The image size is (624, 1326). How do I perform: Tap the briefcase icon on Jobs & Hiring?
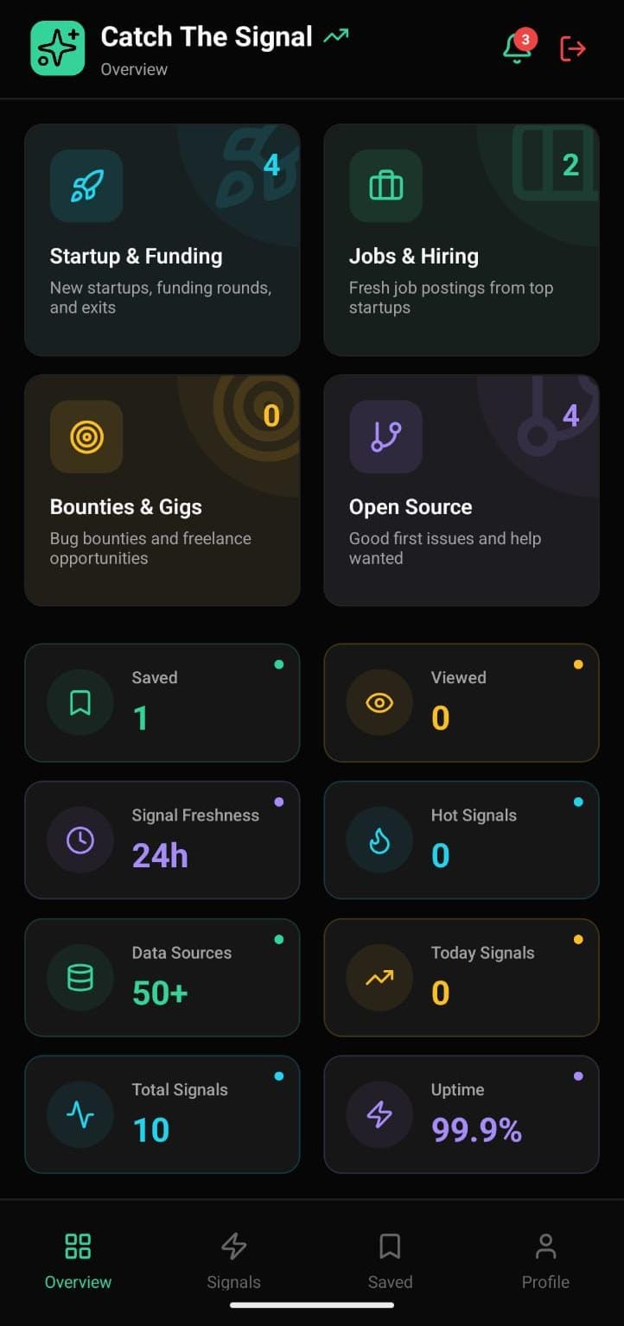click(385, 186)
